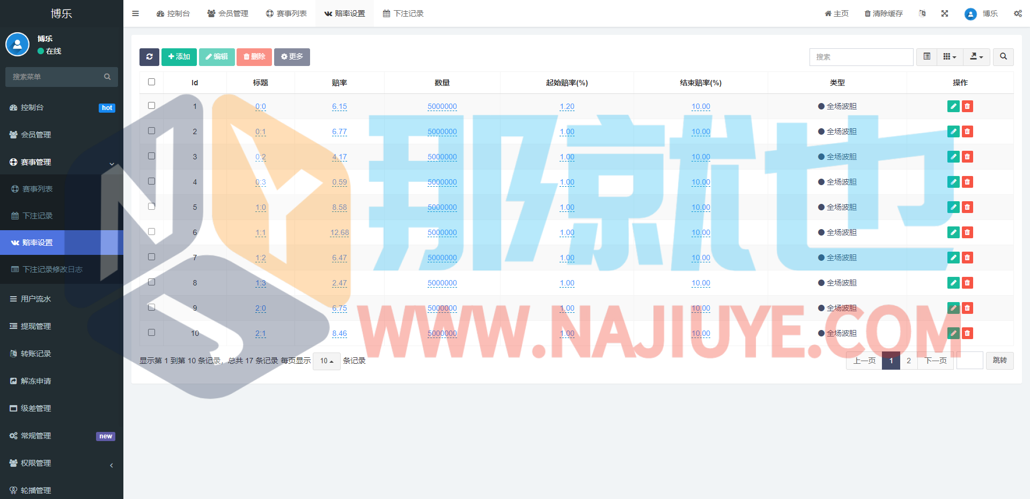Open 用户流水 in the sidebar menu
Screen dimensions: 1030x499
click(x=36, y=299)
